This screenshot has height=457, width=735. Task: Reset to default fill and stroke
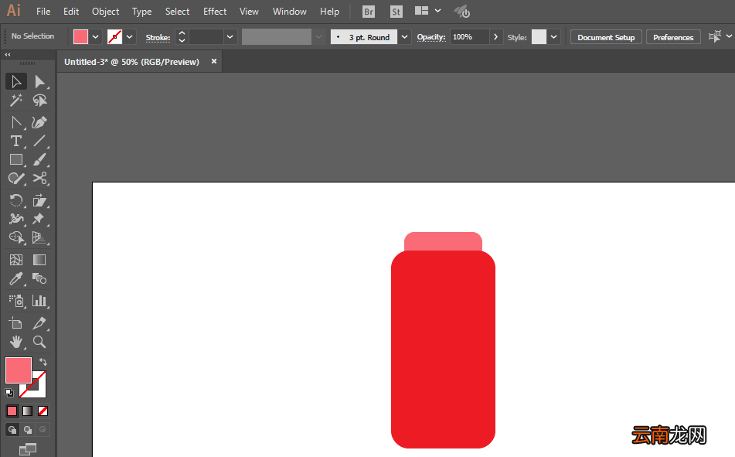[x=9, y=392]
